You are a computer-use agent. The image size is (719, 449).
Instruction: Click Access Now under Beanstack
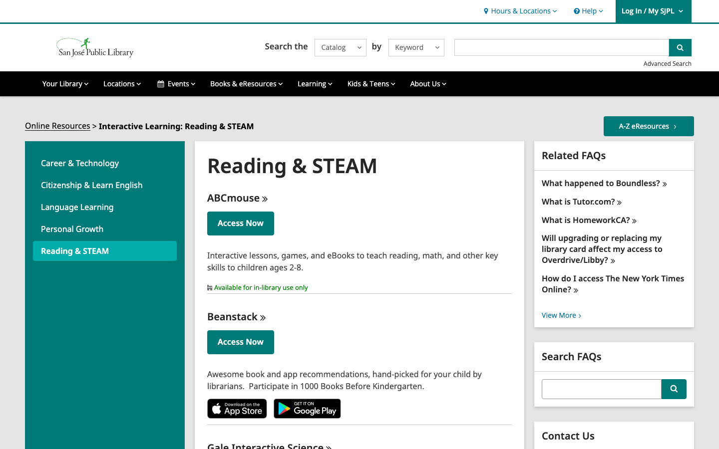[x=241, y=342]
